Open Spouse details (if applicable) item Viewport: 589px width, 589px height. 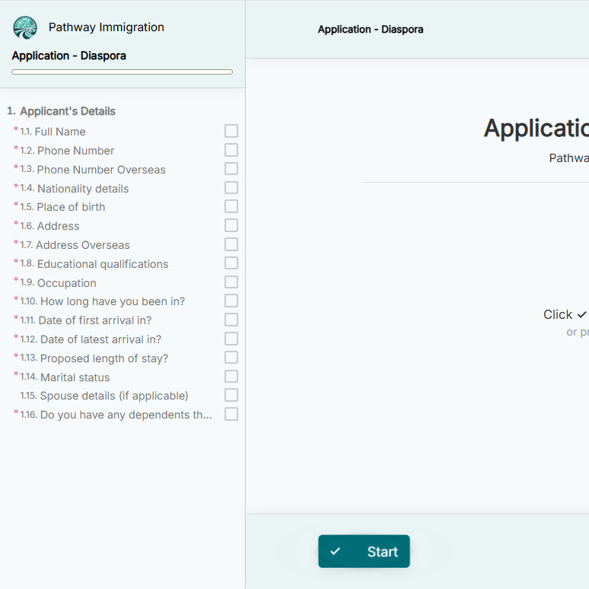[113, 396]
